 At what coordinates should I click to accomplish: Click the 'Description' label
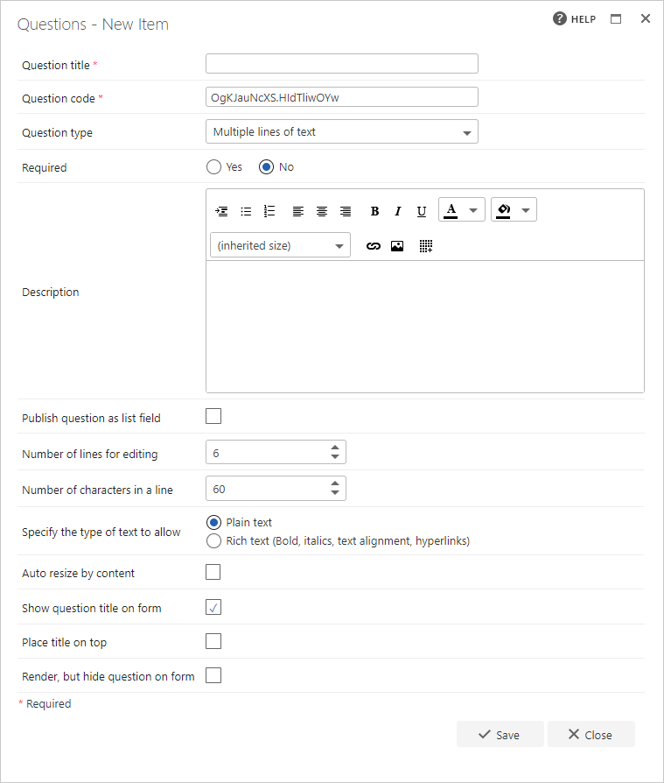[x=51, y=293]
